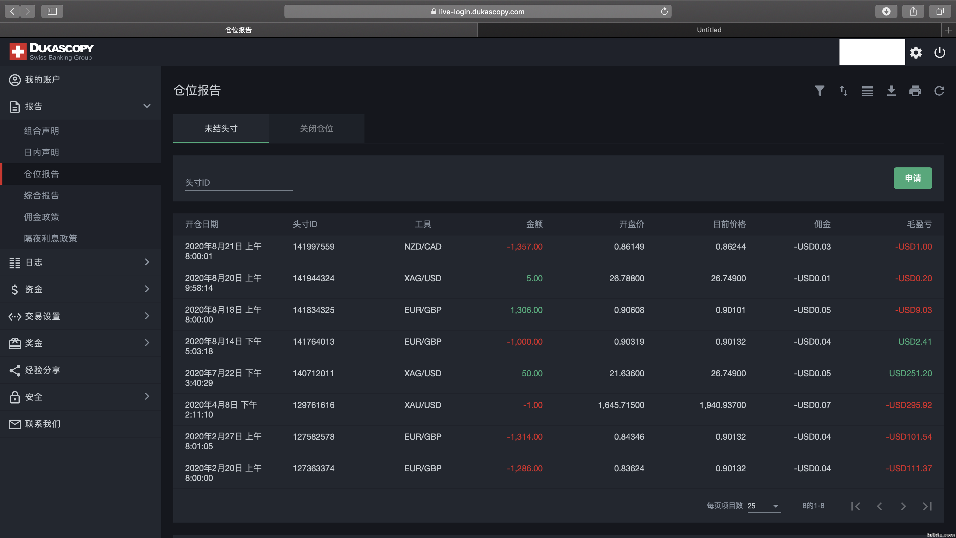The image size is (956, 538).
Task: Switch to 关闭仓位 tab
Action: point(317,129)
